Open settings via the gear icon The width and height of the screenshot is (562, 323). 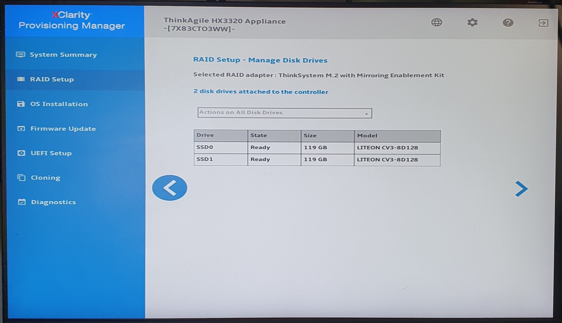point(472,22)
